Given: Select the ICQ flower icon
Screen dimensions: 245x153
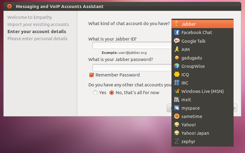Looking at the screenshot, I should (x=177, y=74).
